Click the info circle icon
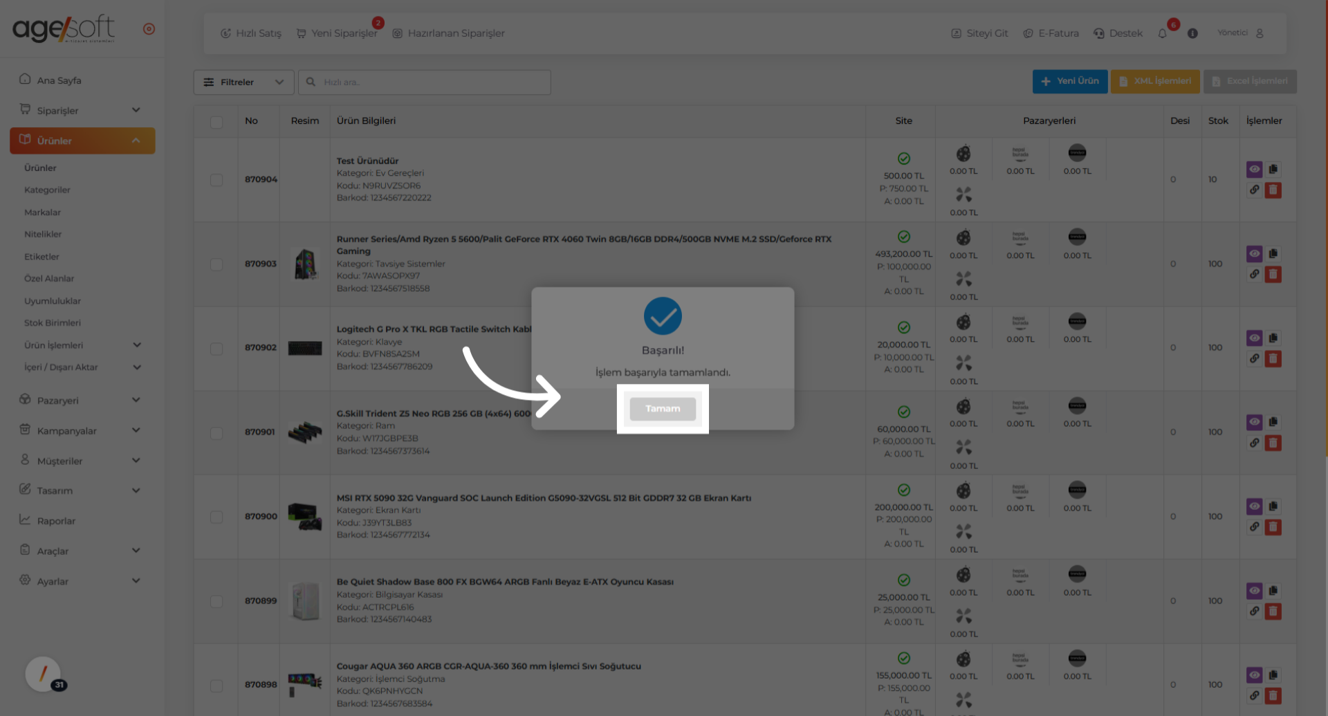The image size is (1328, 716). (1192, 33)
